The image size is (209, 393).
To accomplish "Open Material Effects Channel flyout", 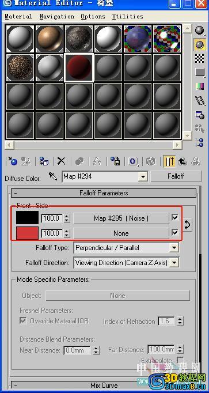I will click(x=134, y=161).
